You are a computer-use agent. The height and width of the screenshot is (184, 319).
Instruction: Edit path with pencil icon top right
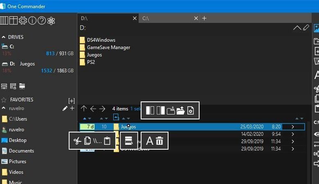click(306, 27)
